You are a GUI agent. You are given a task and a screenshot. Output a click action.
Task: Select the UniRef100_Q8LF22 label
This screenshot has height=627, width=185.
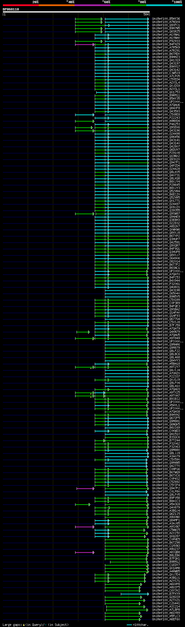(x=166, y=351)
